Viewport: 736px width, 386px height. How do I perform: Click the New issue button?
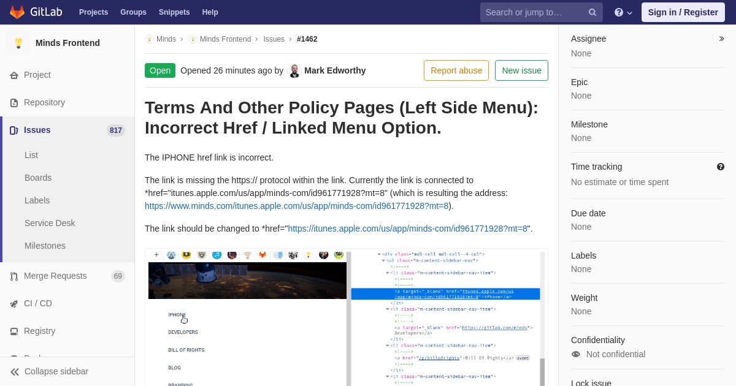point(521,70)
